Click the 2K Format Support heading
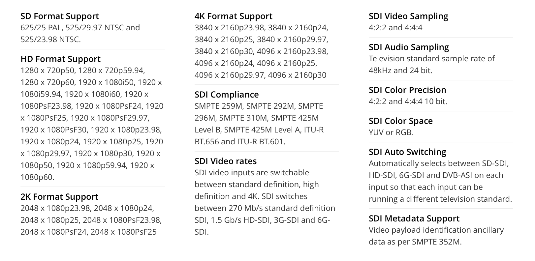The image size is (535, 261). pos(59,197)
